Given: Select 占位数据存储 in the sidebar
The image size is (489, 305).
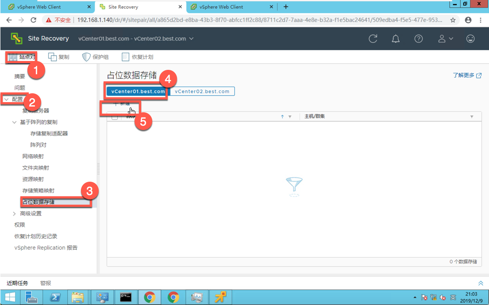Looking at the screenshot, I should [x=39, y=202].
